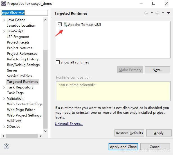Viewport: 173px width, 155px height.
Task: Click the Cancel button
Action: (155, 147)
